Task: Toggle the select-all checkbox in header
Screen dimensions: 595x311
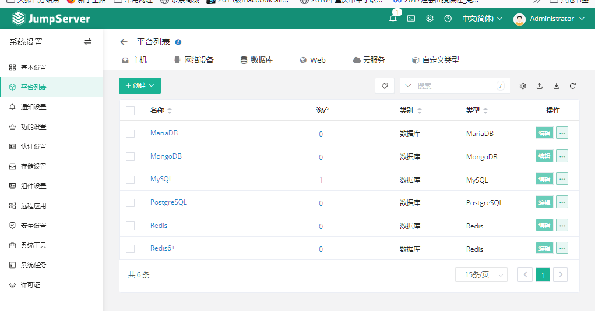Action: click(x=130, y=110)
